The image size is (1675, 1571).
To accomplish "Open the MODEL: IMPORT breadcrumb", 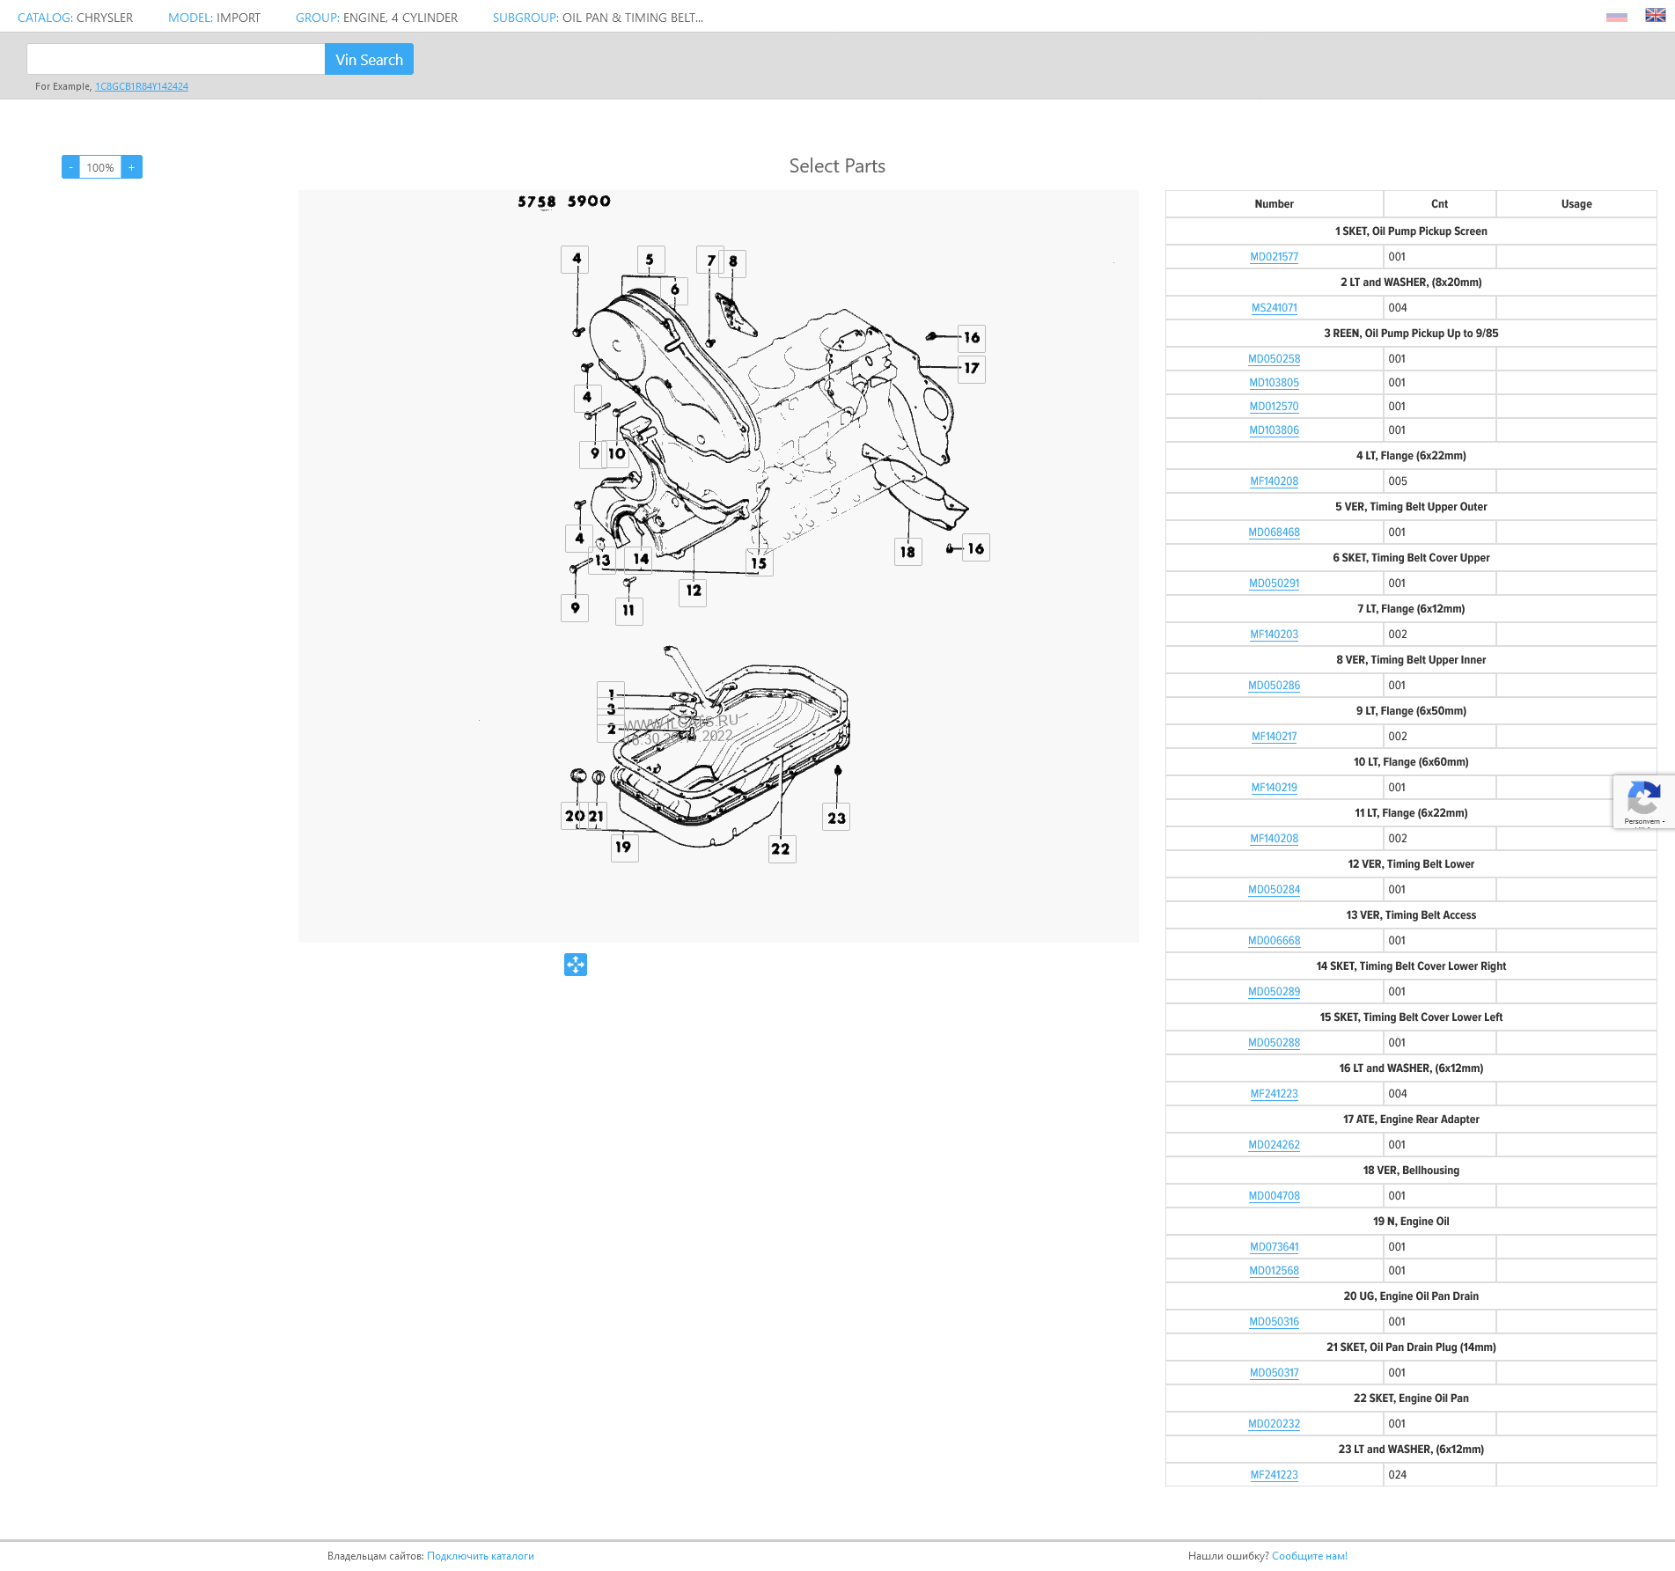I will click(214, 18).
